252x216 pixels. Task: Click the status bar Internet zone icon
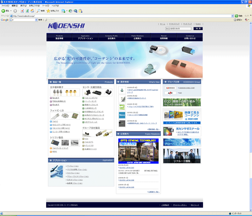[x=230, y=213]
